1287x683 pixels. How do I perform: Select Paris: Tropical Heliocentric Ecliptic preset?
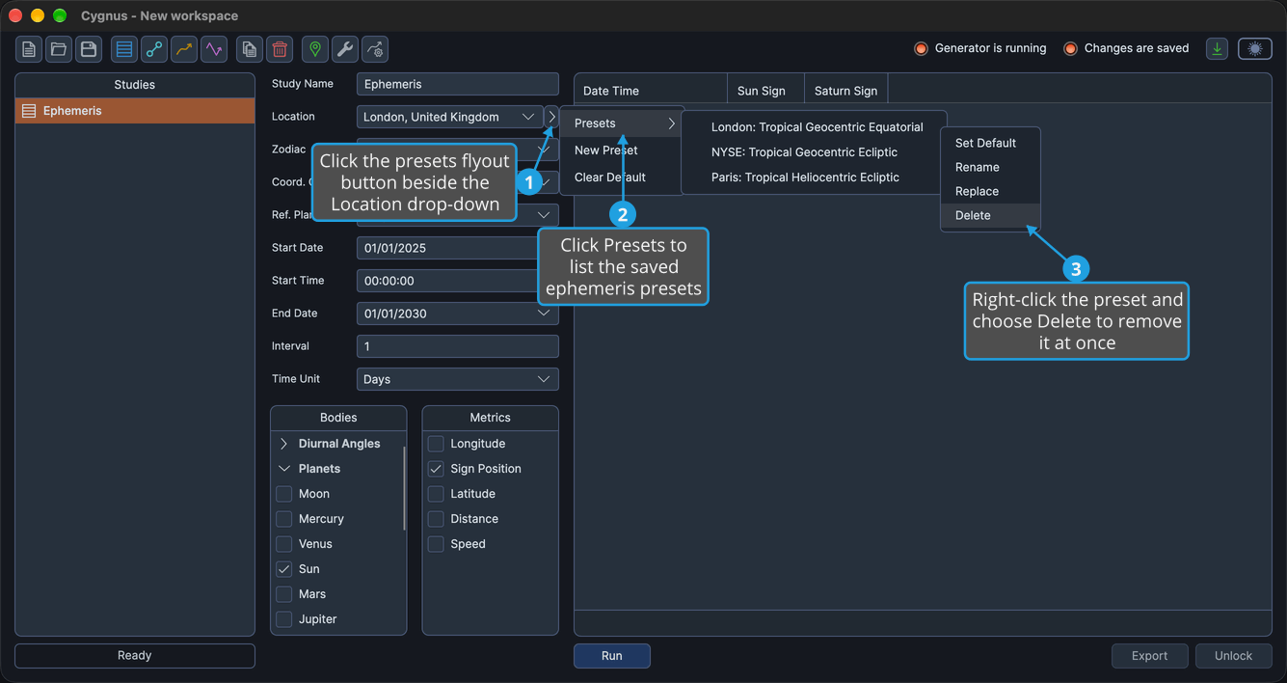coord(805,178)
